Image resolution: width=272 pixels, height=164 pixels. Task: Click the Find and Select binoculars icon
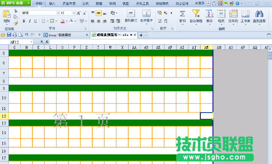point(259,13)
